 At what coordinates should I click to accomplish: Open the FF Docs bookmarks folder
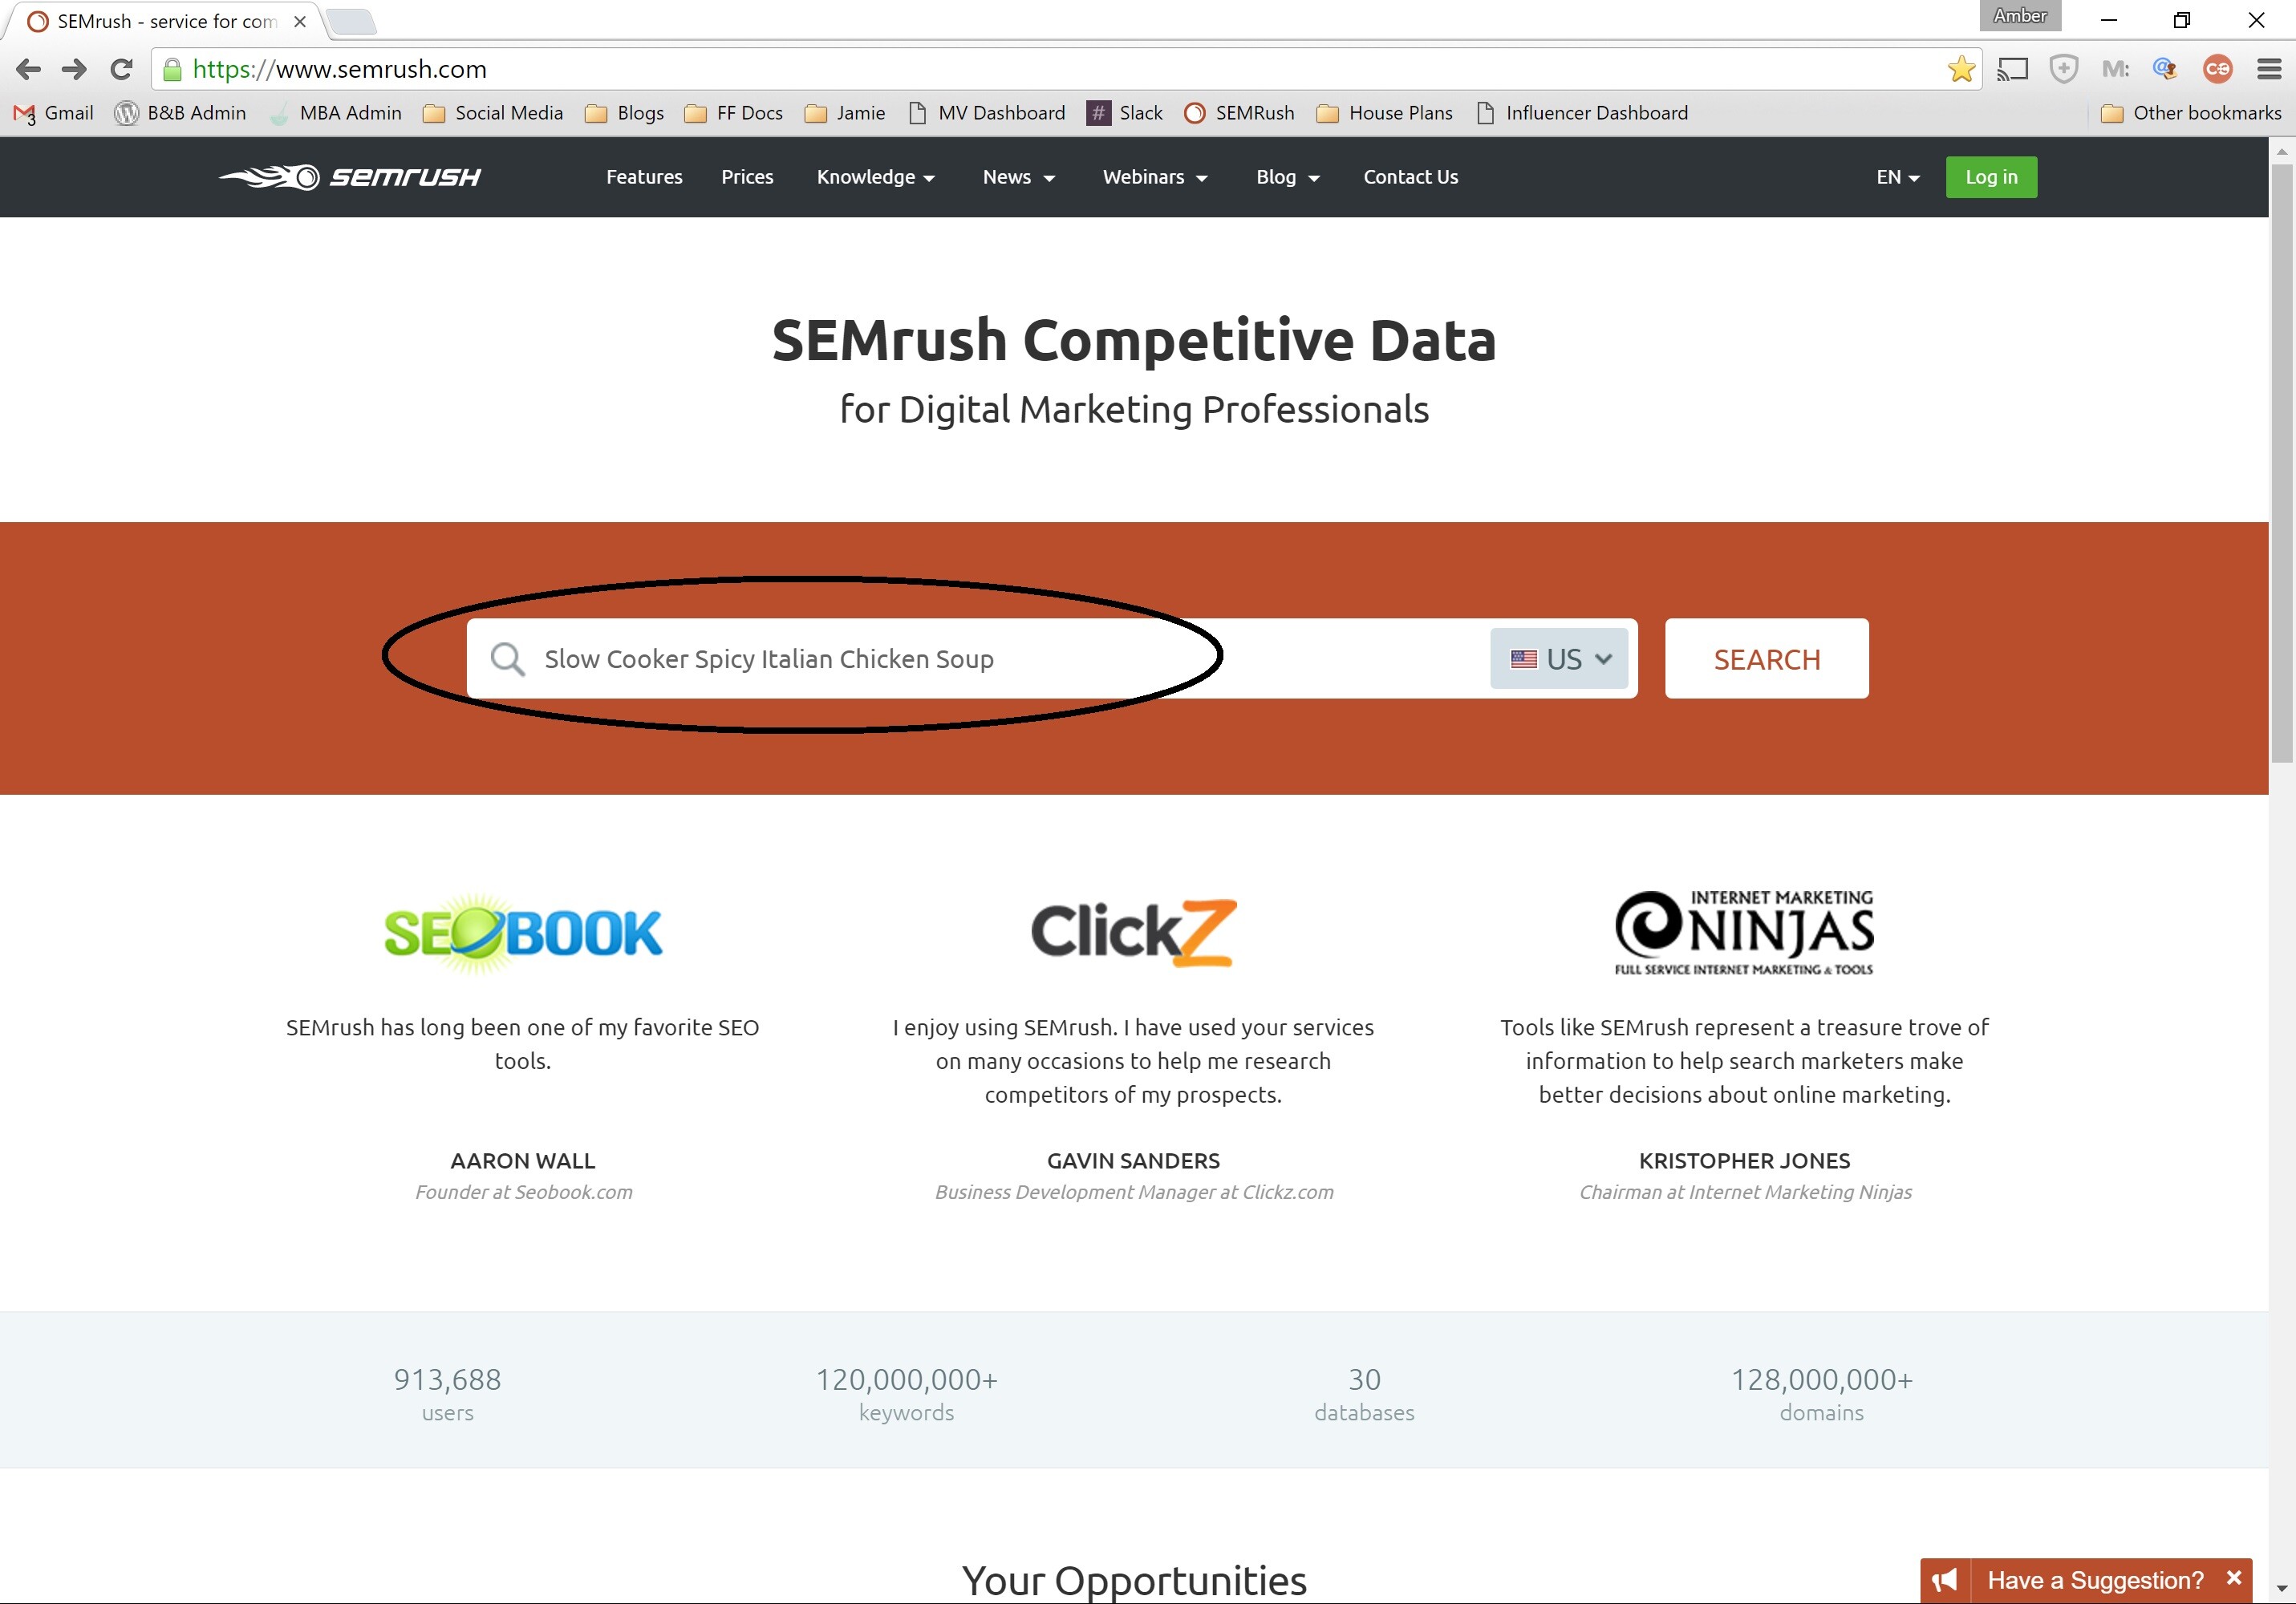click(734, 113)
